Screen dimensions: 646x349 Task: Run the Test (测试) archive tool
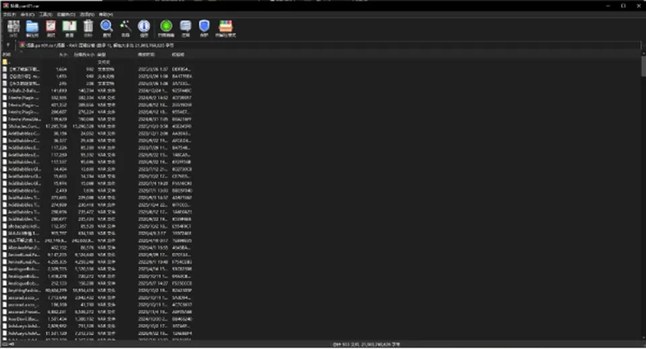coord(50,27)
